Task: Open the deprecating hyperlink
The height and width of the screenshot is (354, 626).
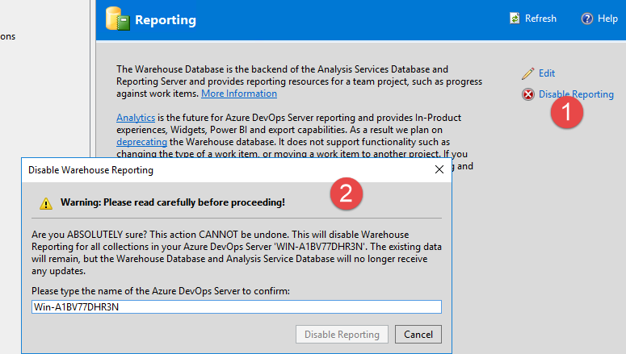Action: (141, 142)
